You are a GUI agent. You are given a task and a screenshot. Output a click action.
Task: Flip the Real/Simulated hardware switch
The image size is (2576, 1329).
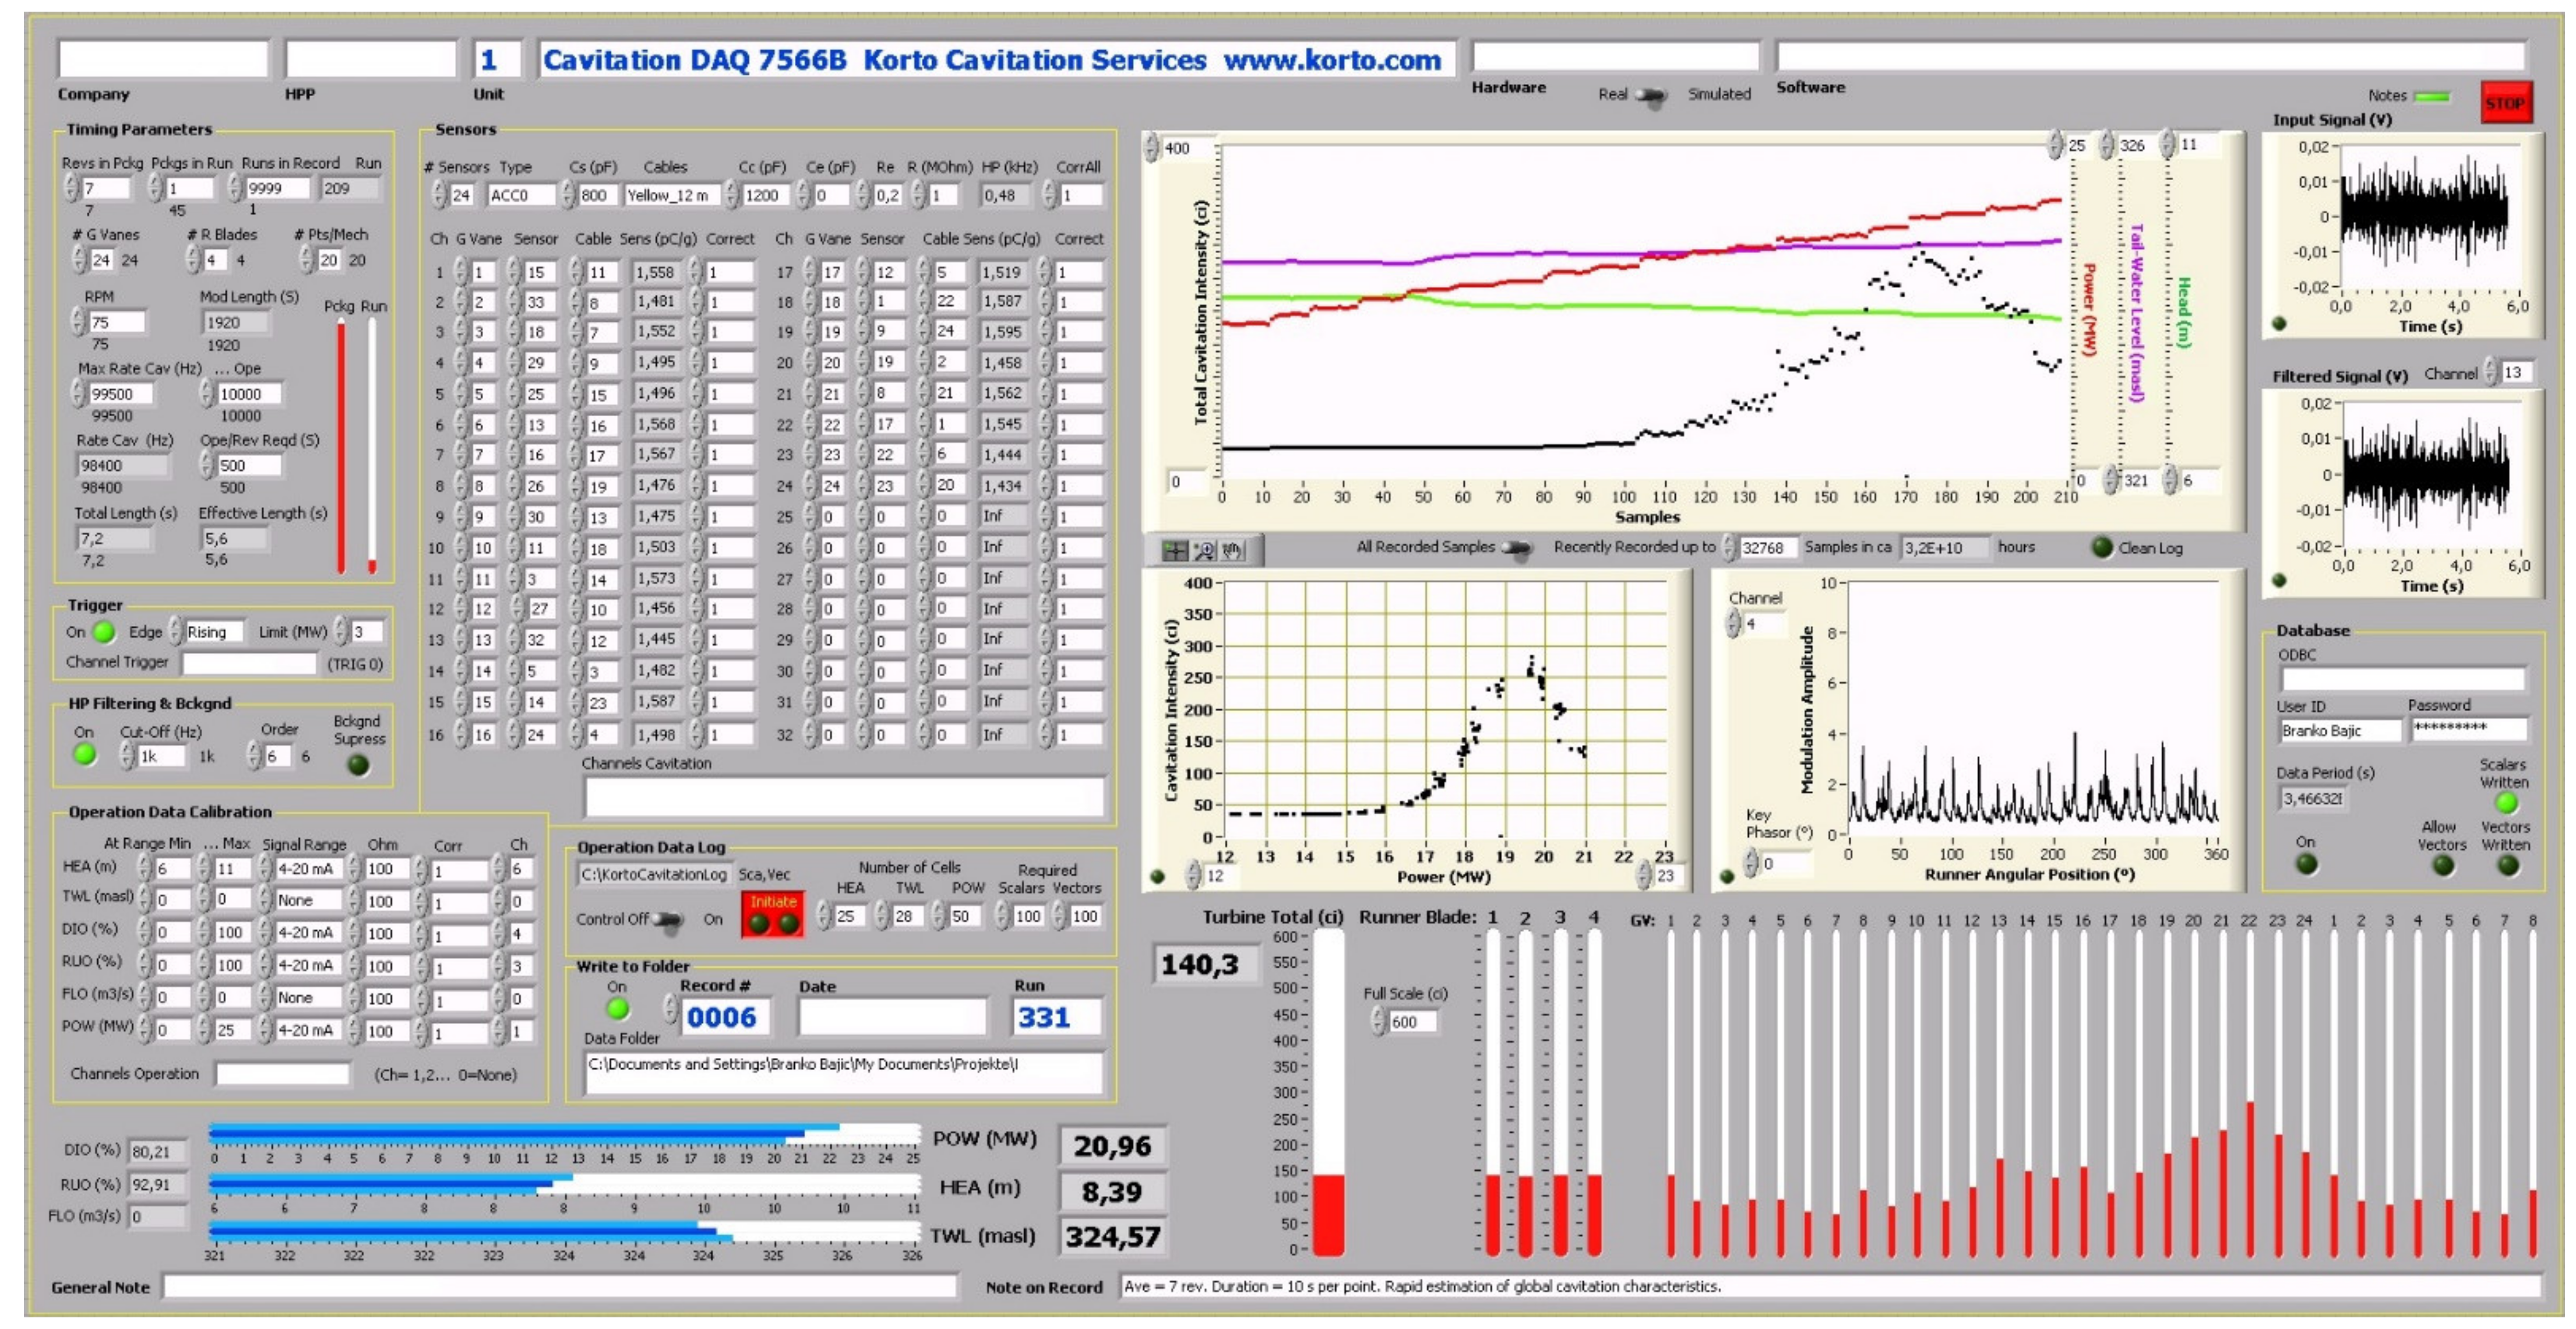[1651, 96]
